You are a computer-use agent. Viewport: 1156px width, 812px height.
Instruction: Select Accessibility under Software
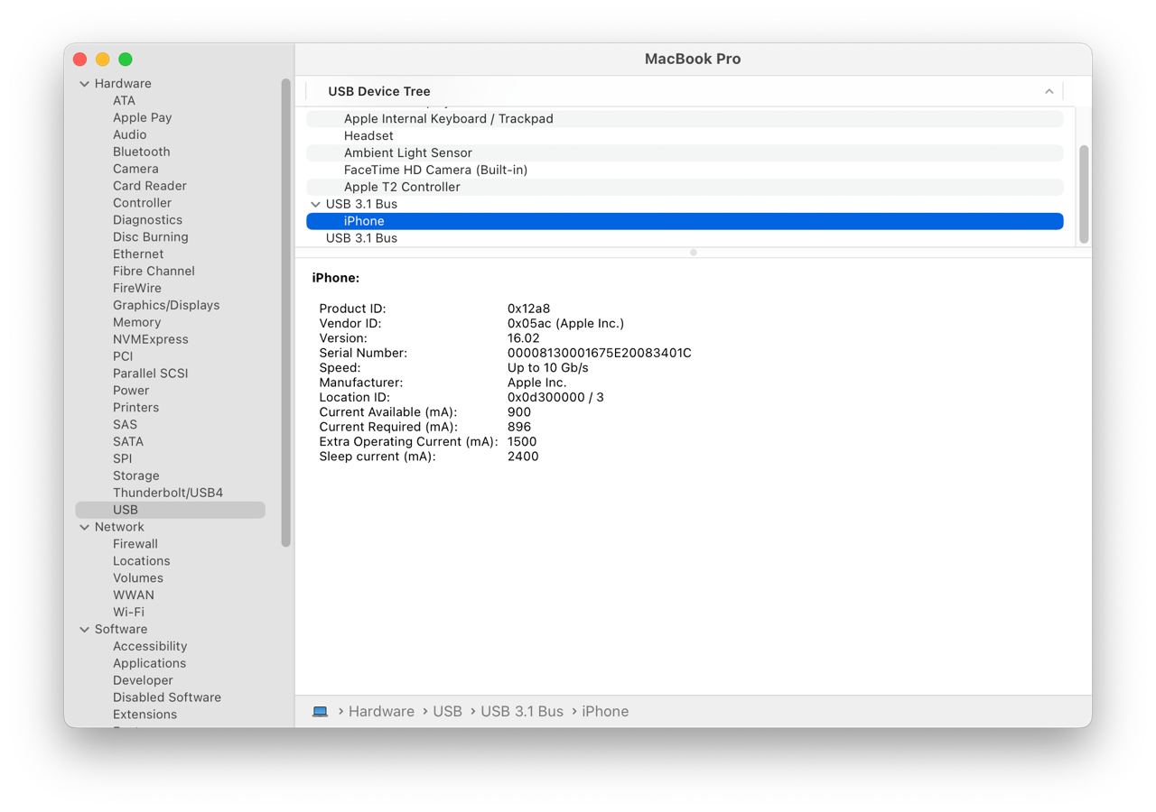click(150, 647)
